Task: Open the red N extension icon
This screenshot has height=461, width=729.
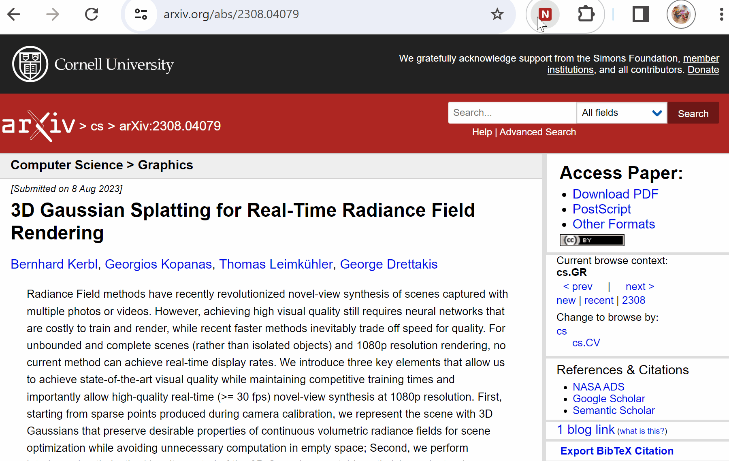Action: [545, 15]
